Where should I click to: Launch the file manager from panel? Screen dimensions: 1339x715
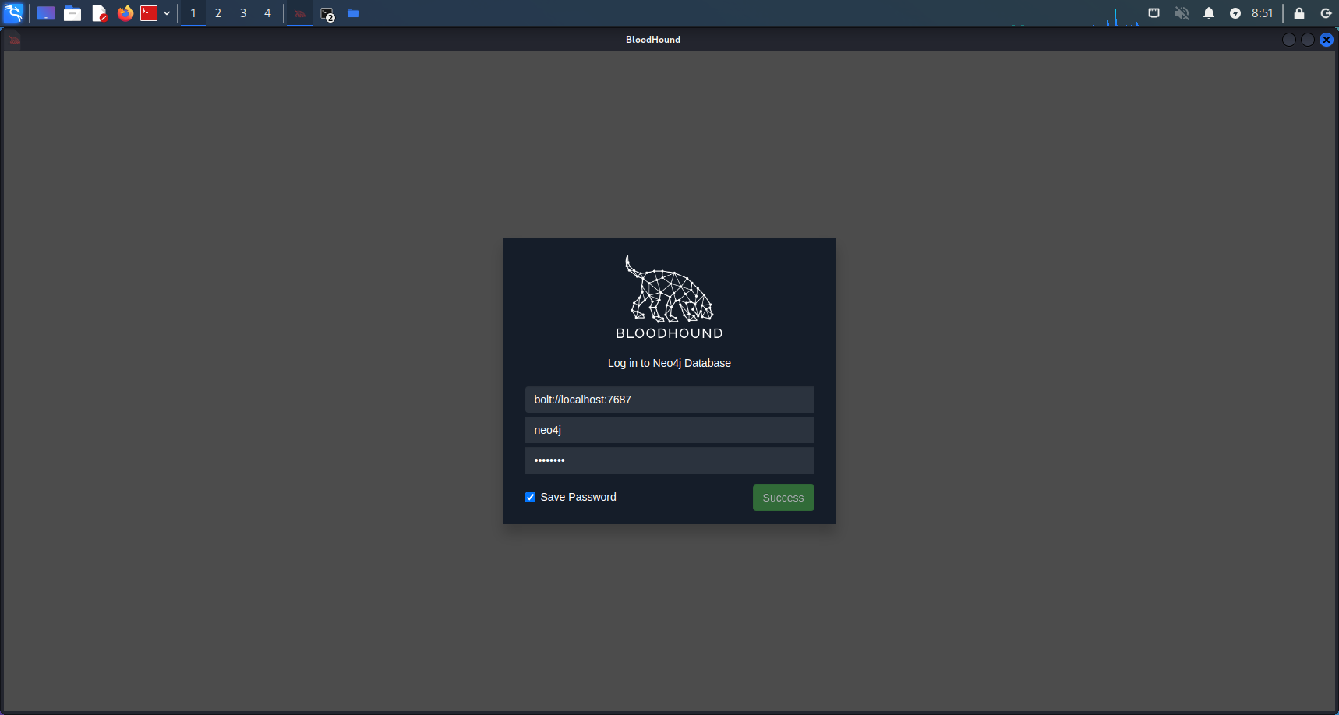coord(72,13)
